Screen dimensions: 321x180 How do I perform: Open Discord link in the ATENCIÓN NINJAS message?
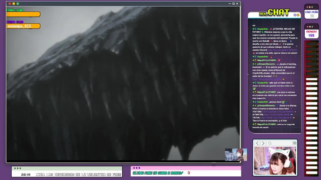pyautogui.click(x=282, y=50)
